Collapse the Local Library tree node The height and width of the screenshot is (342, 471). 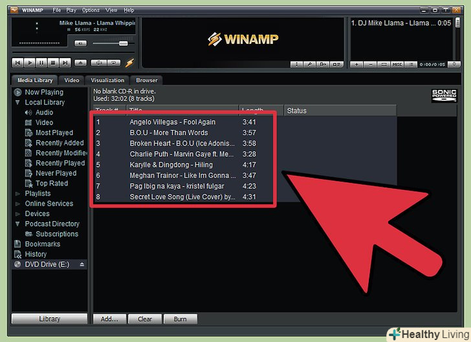(17, 102)
